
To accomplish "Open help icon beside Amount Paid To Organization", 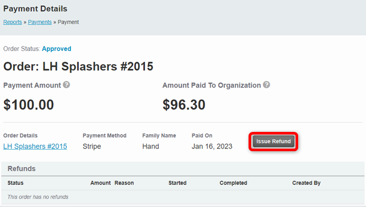I will coord(266,85).
